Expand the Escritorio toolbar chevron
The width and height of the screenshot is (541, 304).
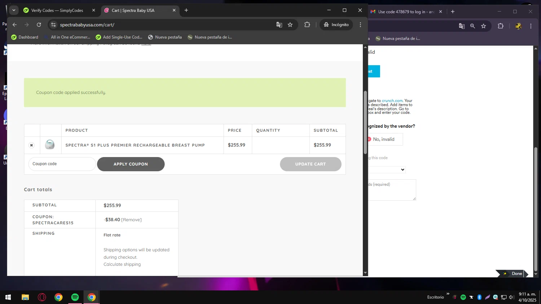pyautogui.click(x=448, y=294)
